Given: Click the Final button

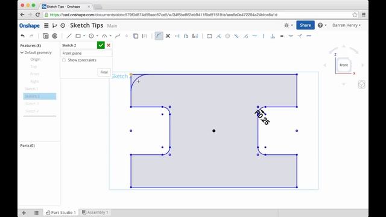Looking at the screenshot, I should coord(104,72).
